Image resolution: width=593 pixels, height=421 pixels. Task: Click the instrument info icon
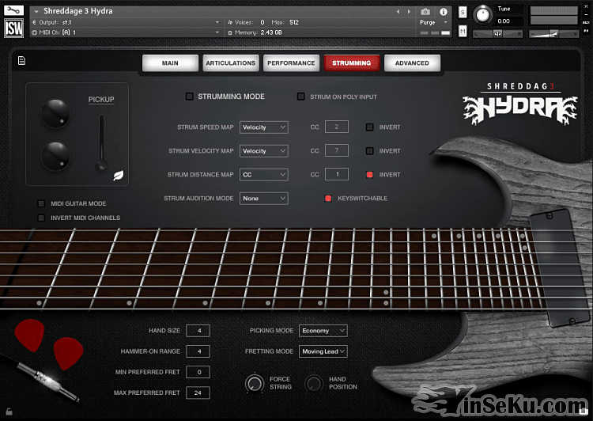[444, 12]
